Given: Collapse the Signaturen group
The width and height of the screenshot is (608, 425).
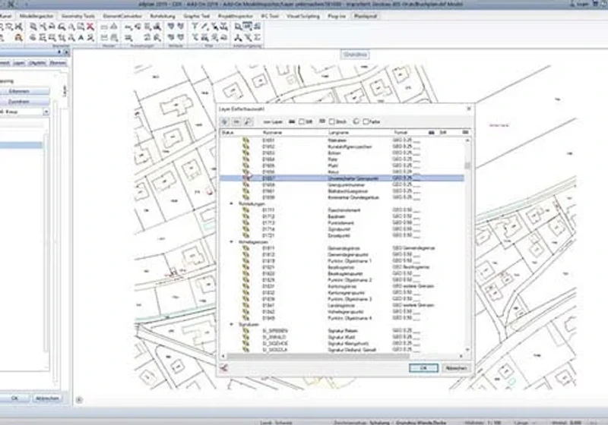Looking at the screenshot, I should (232, 324).
